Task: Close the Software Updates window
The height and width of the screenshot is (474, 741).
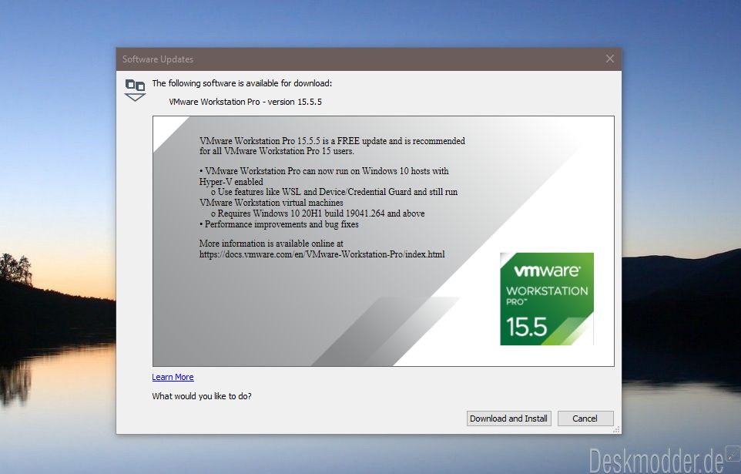Action: tap(609, 59)
